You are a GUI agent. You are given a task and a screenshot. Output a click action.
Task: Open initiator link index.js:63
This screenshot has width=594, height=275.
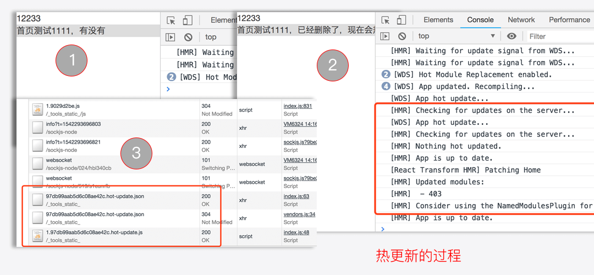pyautogui.click(x=296, y=196)
